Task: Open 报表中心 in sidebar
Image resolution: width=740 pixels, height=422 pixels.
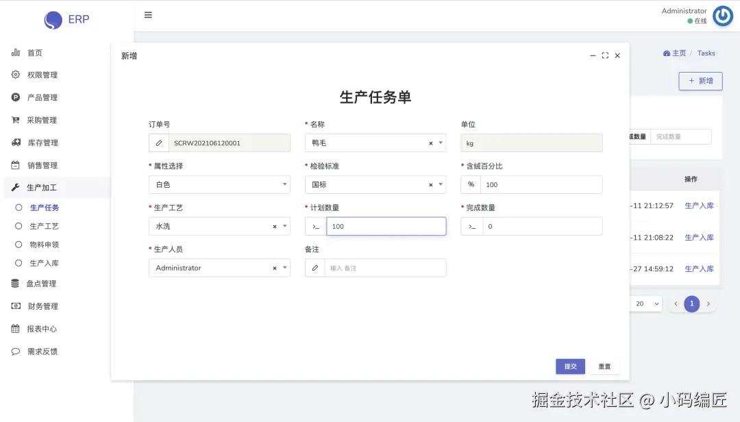Action: tap(42, 329)
